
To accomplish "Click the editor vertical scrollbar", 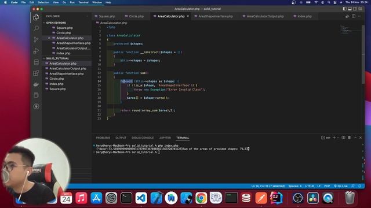I will (x=363, y=54).
